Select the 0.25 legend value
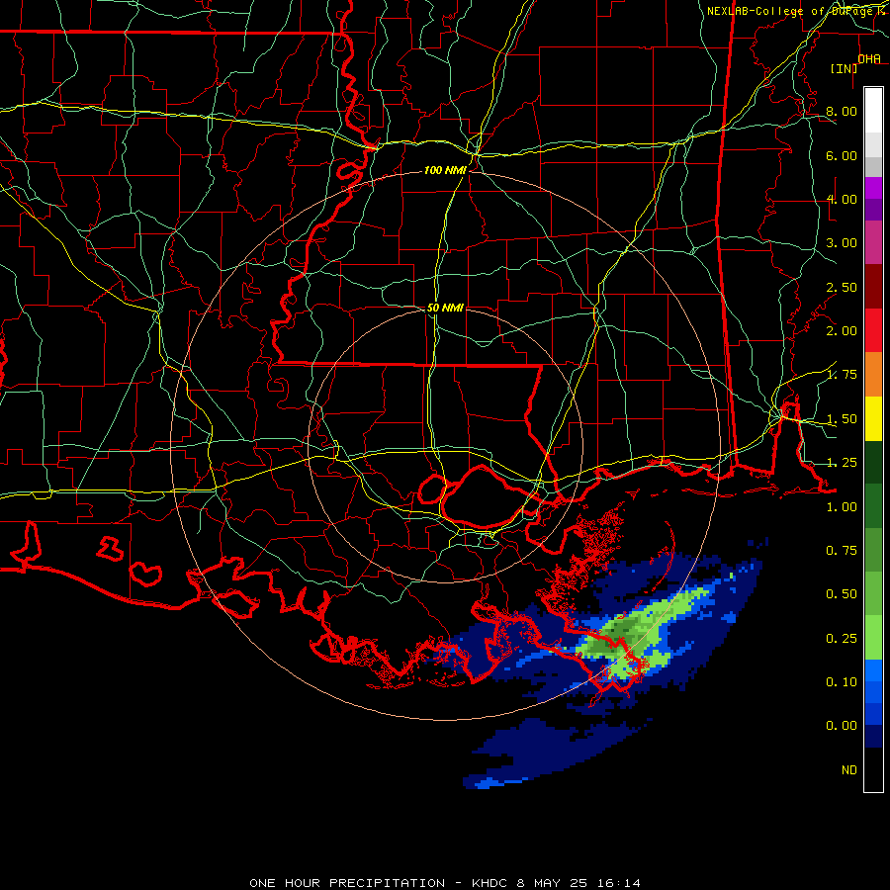Screen dimensions: 890x890 tap(842, 639)
